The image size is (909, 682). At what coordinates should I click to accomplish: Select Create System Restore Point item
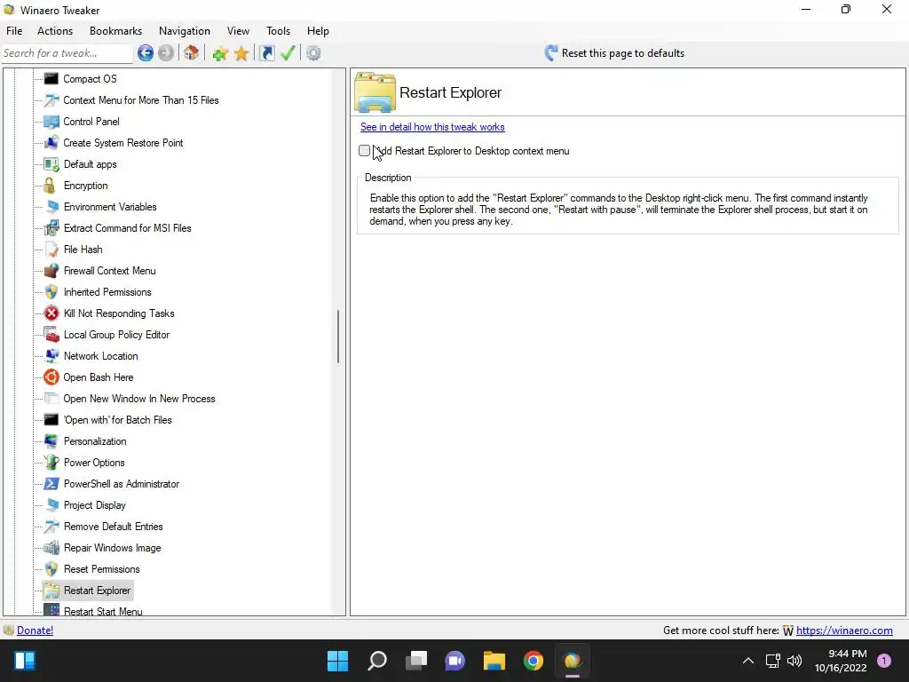123,143
